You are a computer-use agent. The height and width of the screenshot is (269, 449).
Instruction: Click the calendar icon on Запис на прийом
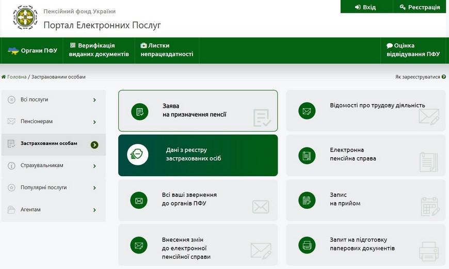coord(307,200)
